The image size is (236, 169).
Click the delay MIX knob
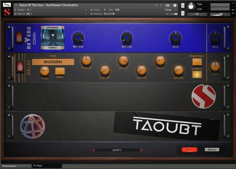215,66
